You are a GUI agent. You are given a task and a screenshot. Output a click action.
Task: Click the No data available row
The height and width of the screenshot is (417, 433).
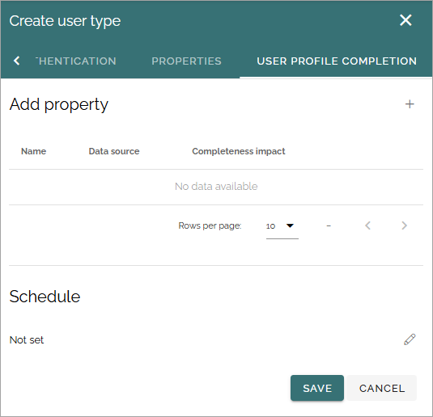pyautogui.click(x=216, y=187)
